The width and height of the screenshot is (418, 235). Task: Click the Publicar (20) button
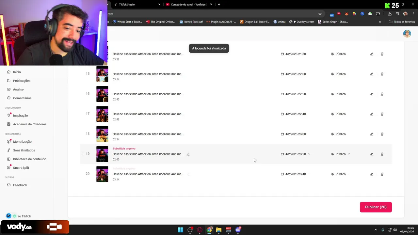click(x=376, y=207)
